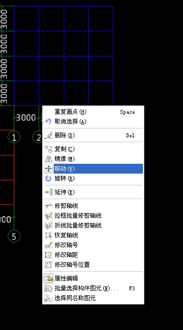
Task: Click axis bubble number 5
Action: 14,236
